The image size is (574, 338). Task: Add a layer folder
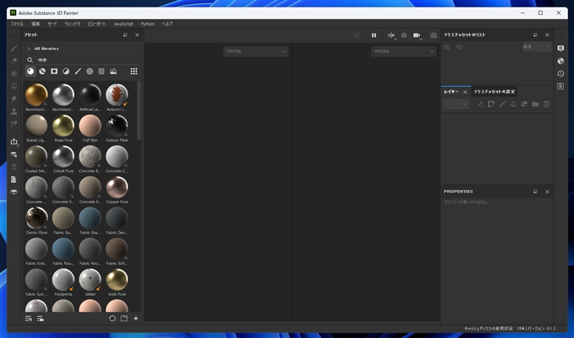[535, 104]
